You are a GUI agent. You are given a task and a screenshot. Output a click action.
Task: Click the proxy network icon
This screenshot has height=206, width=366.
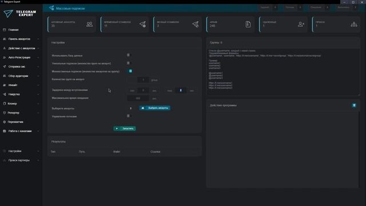coord(354,24)
